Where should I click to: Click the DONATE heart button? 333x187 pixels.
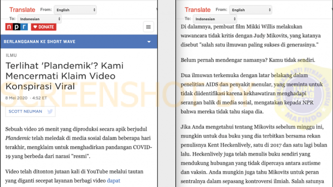pyautogui.click(x=44, y=27)
